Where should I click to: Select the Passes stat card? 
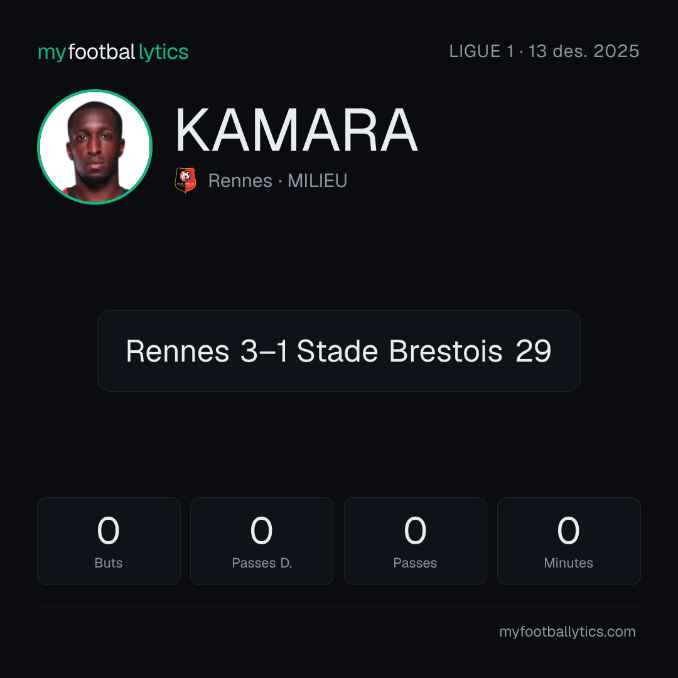[x=415, y=541]
